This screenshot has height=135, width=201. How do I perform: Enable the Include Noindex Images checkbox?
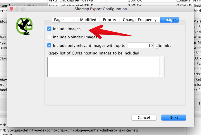tap(49, 37)
